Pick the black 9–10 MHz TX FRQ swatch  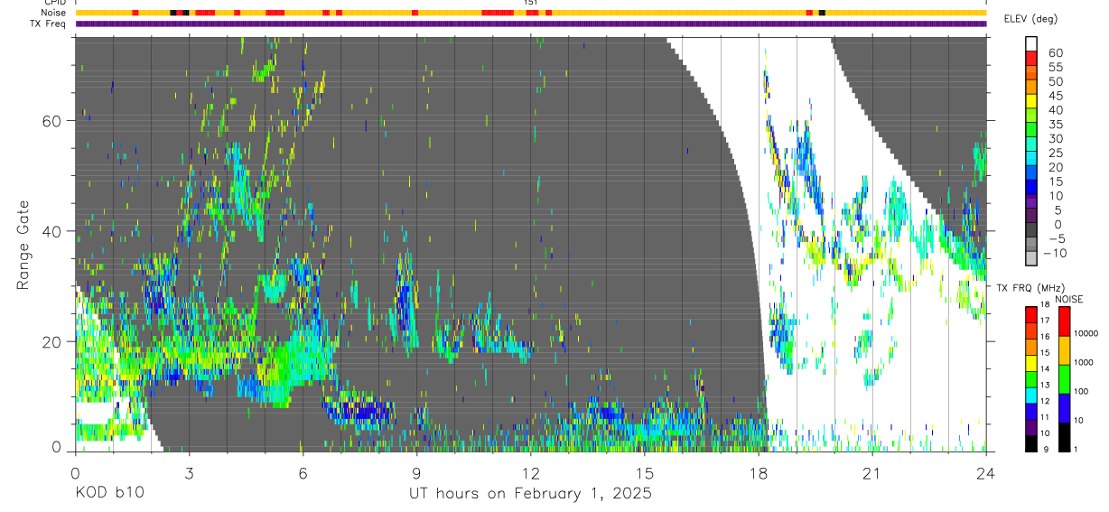pos(1031,443)
